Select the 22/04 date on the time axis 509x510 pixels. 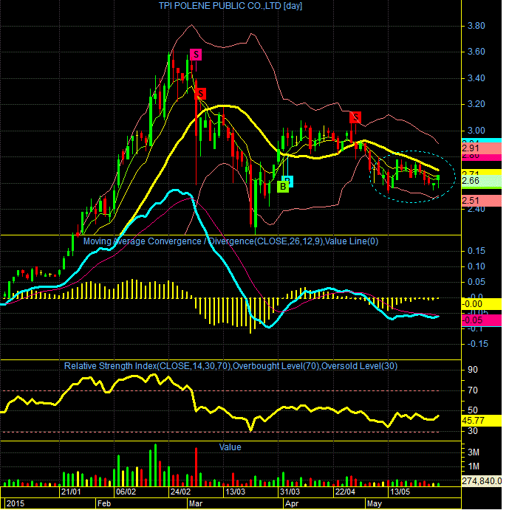[x=345, y=492]
